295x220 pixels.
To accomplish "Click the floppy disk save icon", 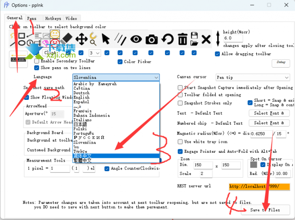I will [x=195, y=35].
